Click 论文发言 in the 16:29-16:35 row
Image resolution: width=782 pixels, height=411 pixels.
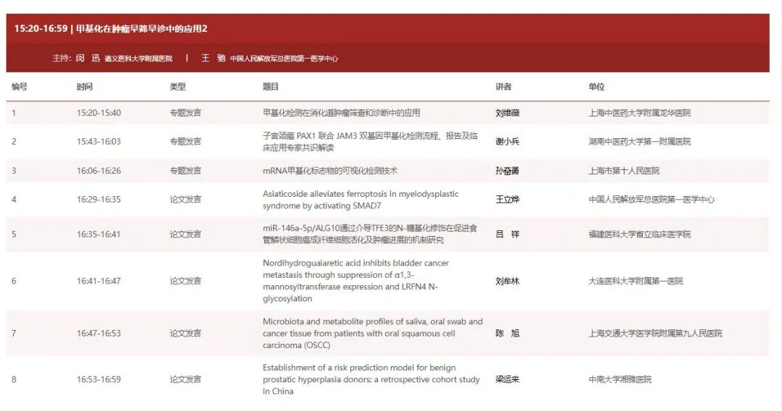click(x=185, y=199)
